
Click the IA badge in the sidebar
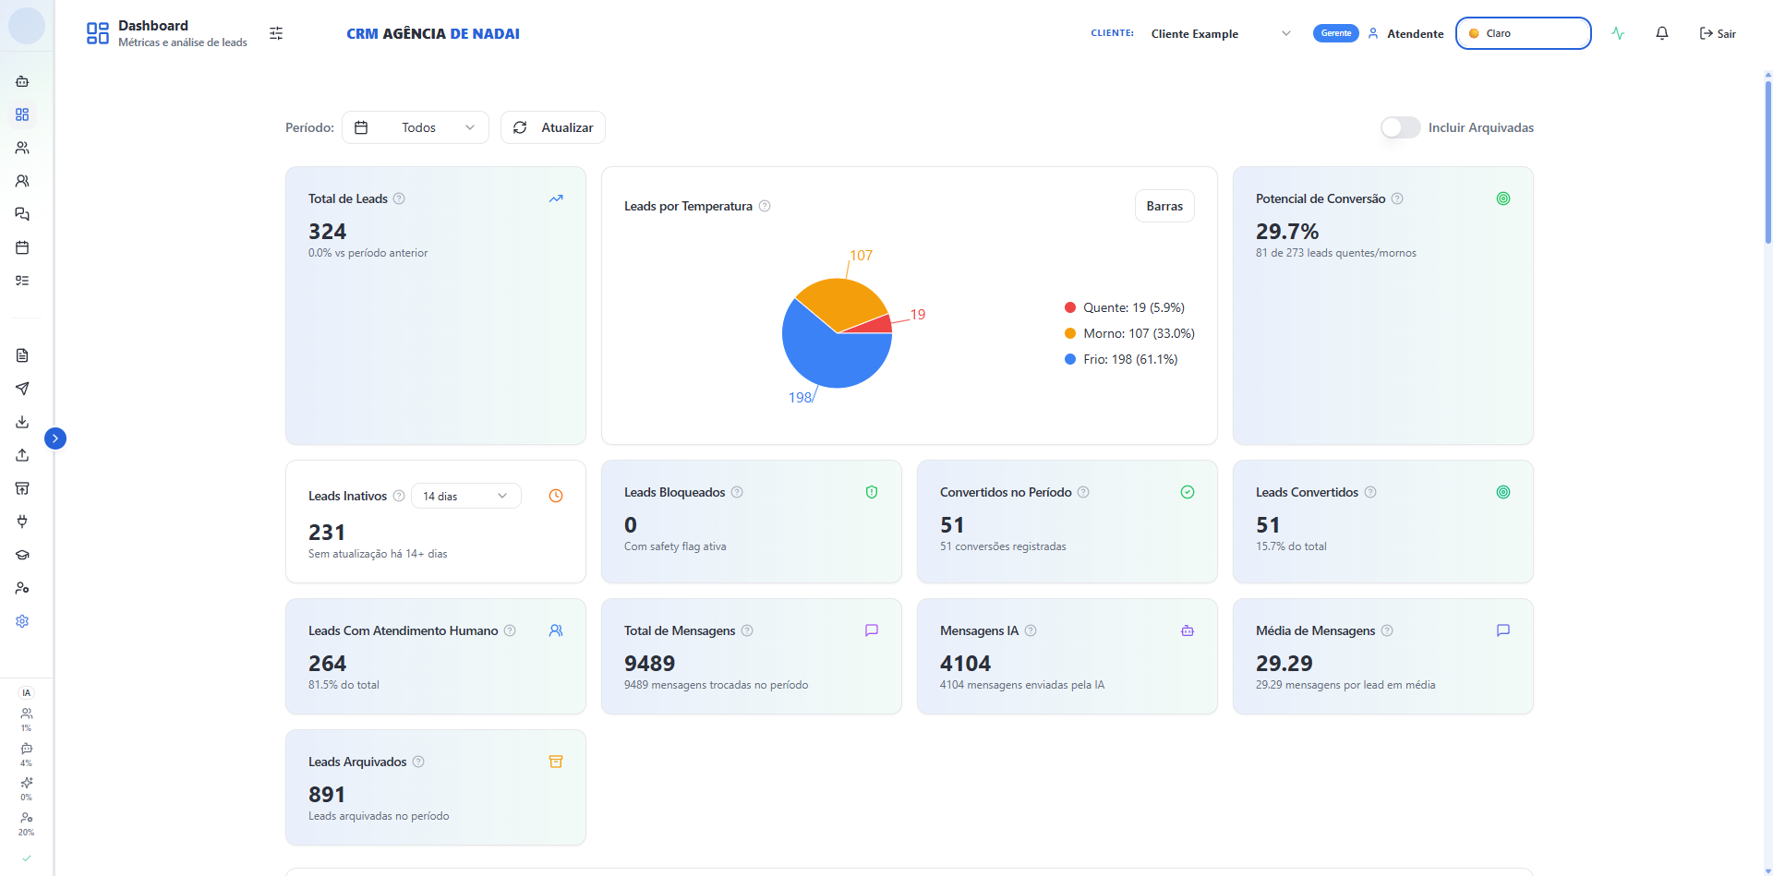pyautogui.click(x=27, y=693)
